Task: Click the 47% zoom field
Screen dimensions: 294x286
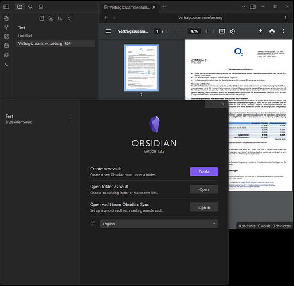Action: (194, 31)
